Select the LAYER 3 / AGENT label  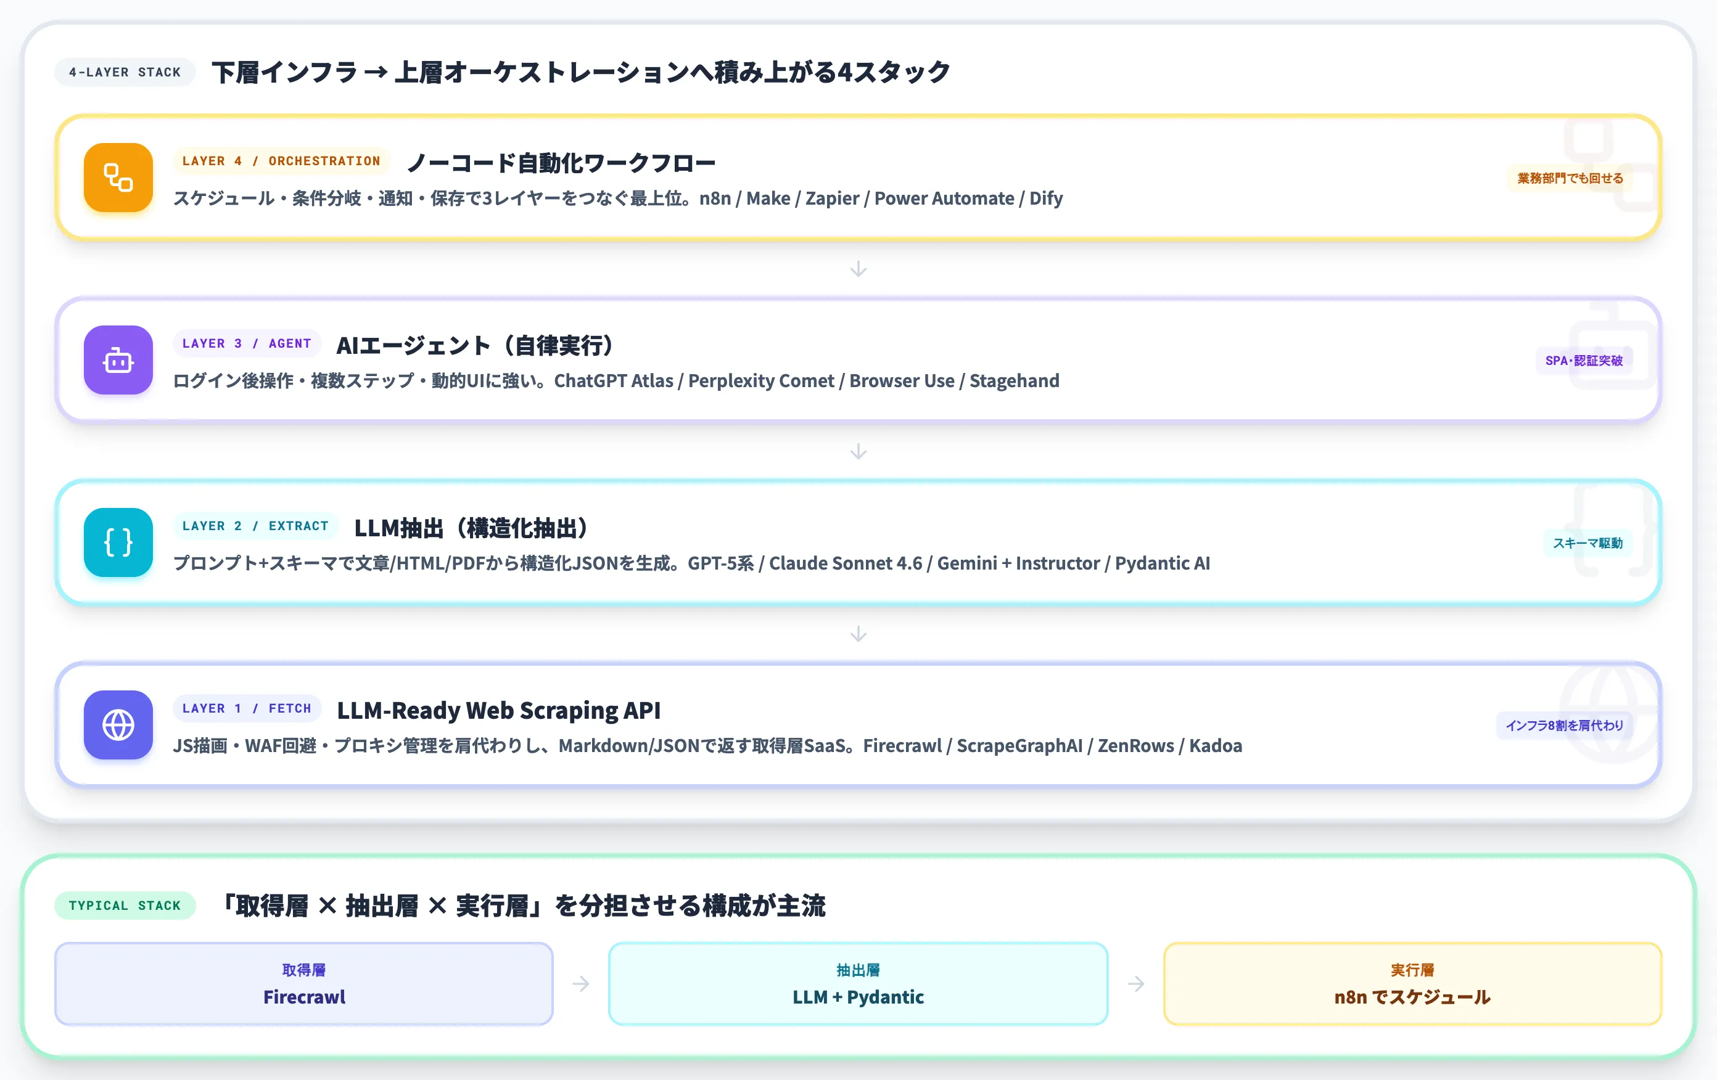click(247, 343)
